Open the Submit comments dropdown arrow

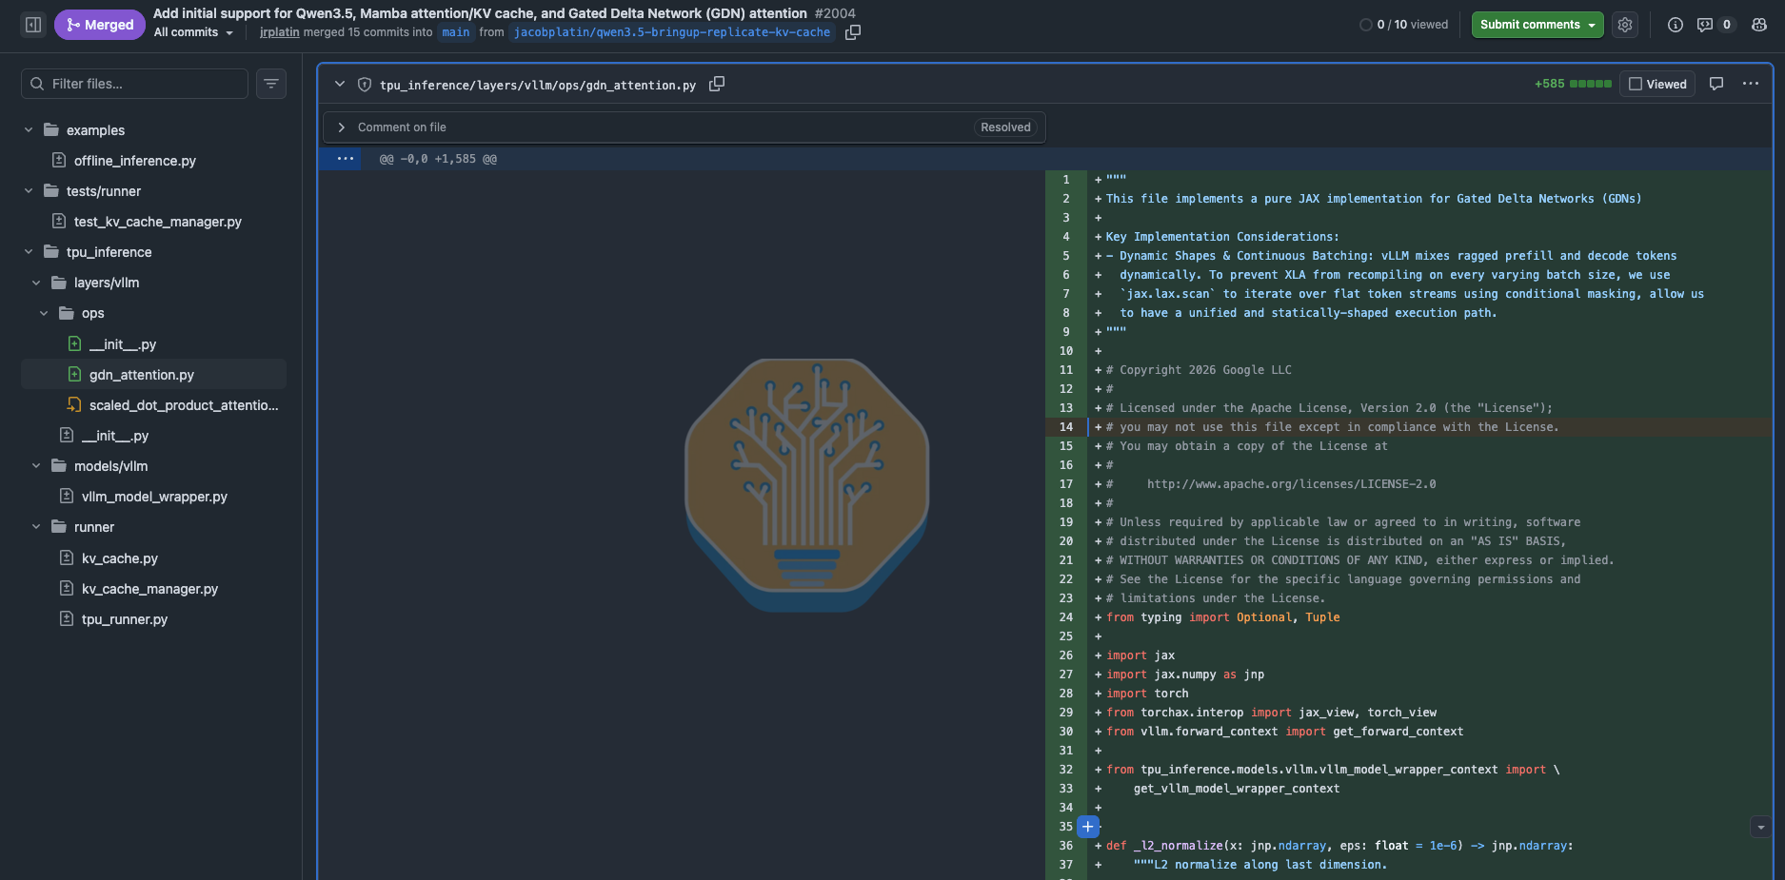1592,25
